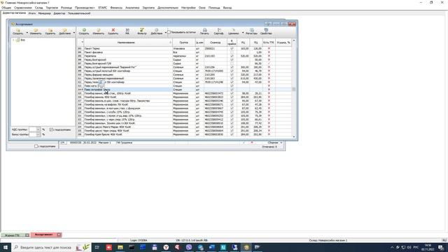Close the Журнал ТН bottom tab

click(x=27, y=235)
